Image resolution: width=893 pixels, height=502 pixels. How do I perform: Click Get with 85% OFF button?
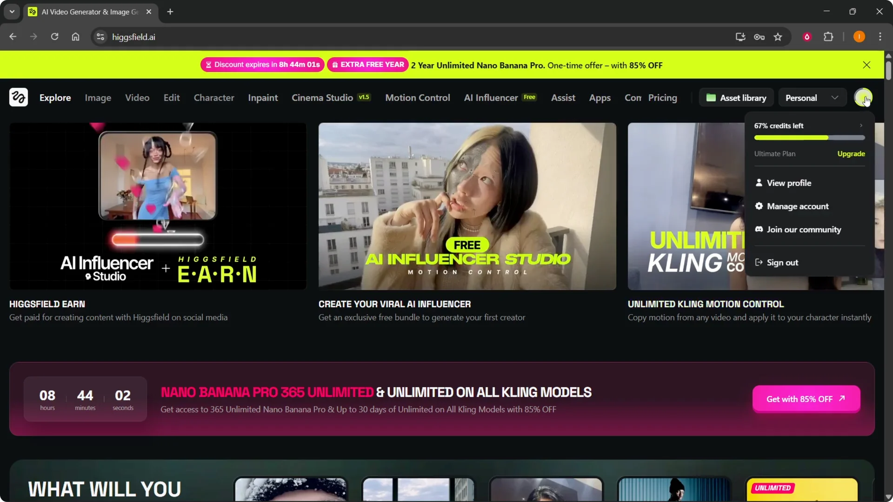806,399
